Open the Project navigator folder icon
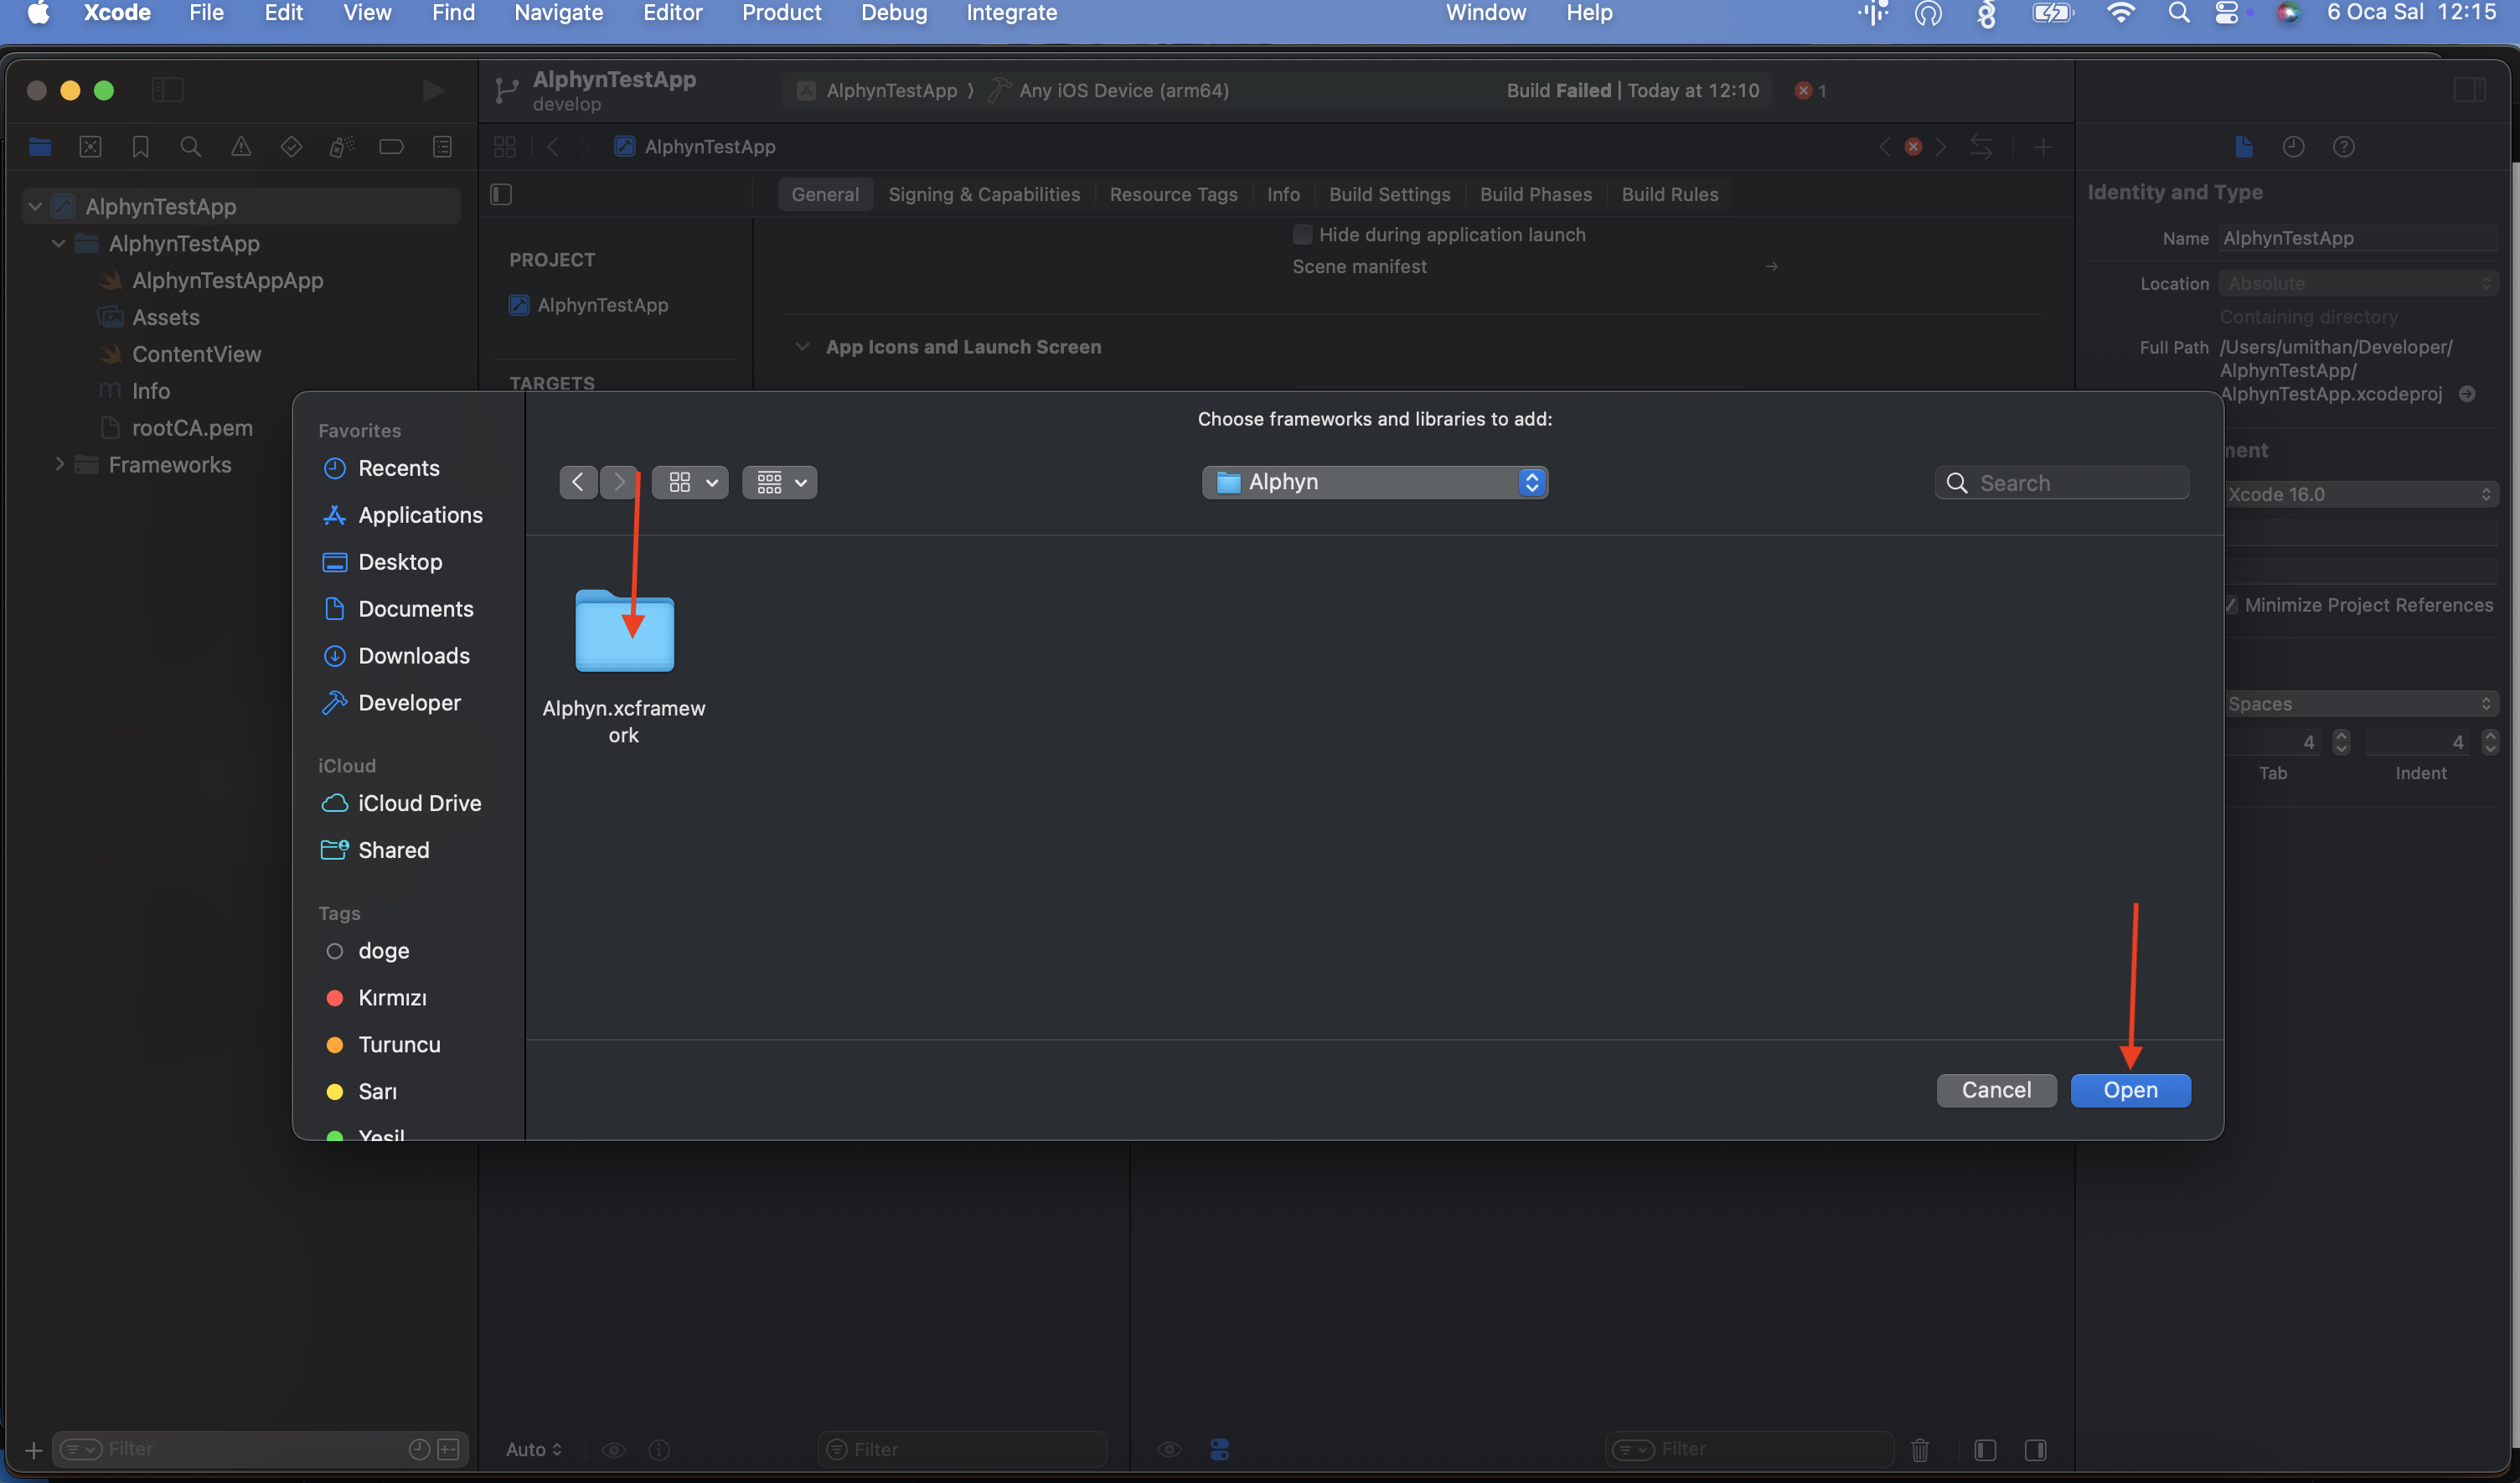Image resolution: width=2520 pixels, height=1483 pixels. (x=40, y=147)
